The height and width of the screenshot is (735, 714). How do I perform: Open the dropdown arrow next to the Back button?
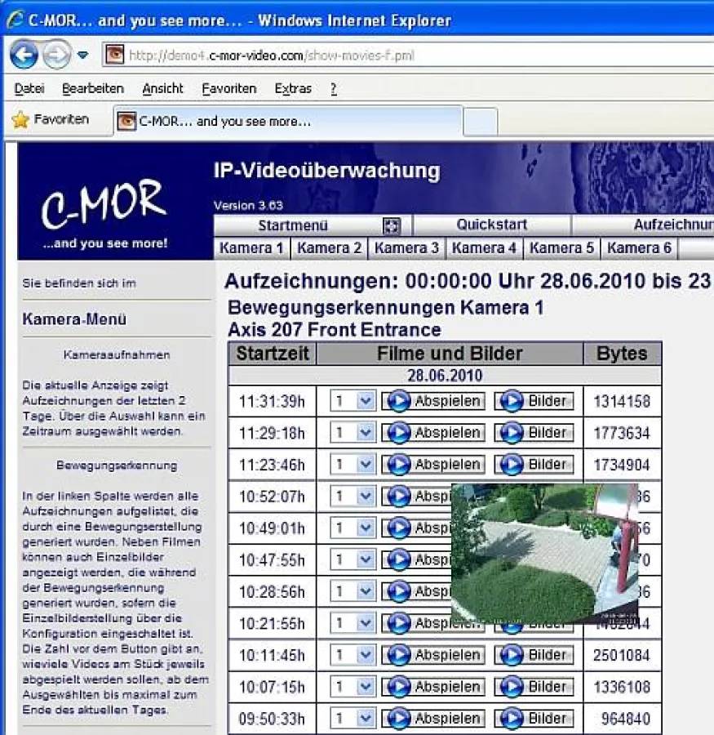coord(83,56)
